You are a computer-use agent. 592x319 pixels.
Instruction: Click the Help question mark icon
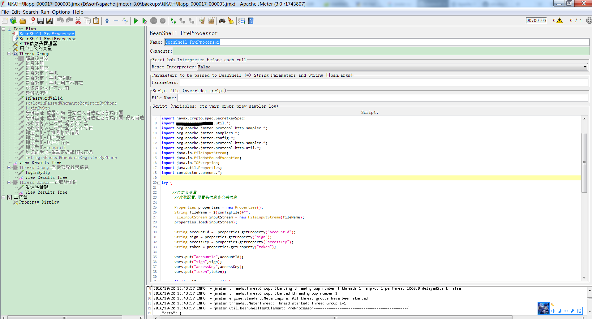tap(251, 21)
